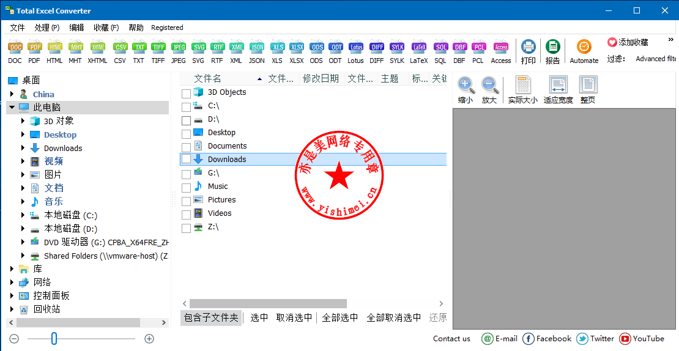Expand the 3D 对象 tree node
Image resolution: width=679 pixels, height=351 pixels.
(x=23, y=120)
